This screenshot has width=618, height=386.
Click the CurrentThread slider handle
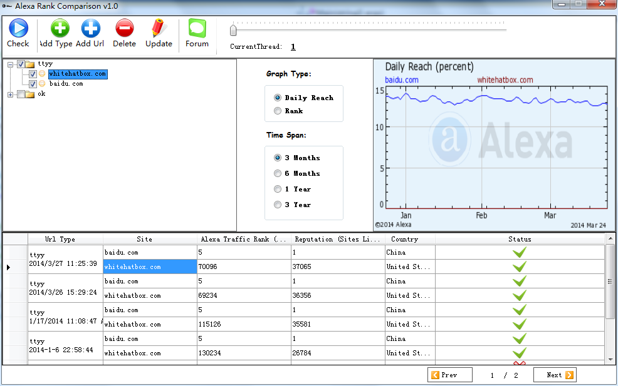pos(233,29)
